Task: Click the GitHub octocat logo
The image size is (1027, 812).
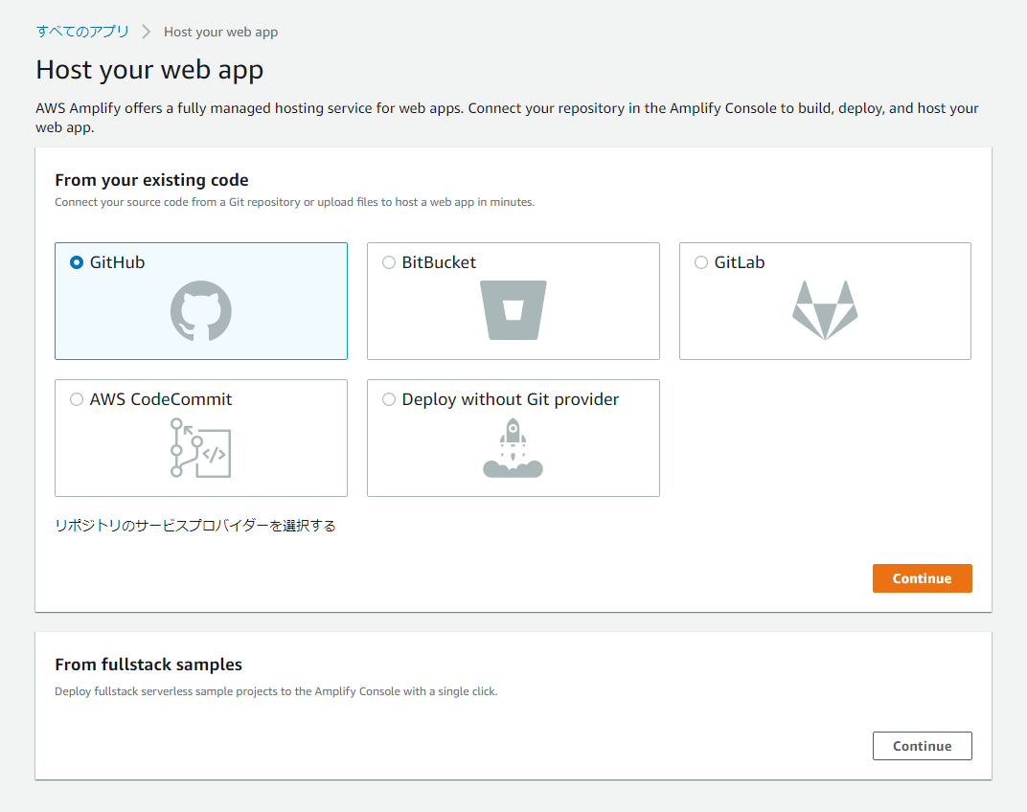Action: click(x=201, y=311)
